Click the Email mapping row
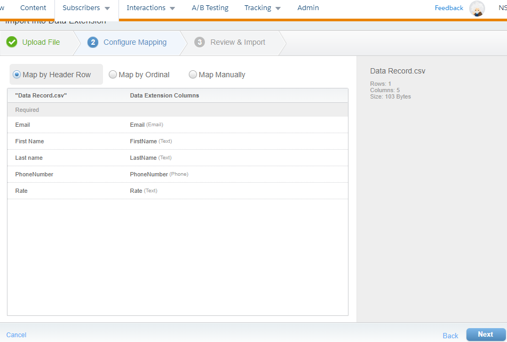The image size is (507, 342). [x=177, y=125]
